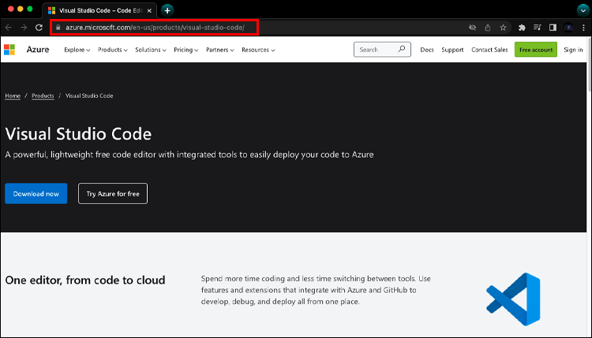Click the Microsoft logo
The width and height of the screenshot is (592, 338).
[x=9, y=50]
